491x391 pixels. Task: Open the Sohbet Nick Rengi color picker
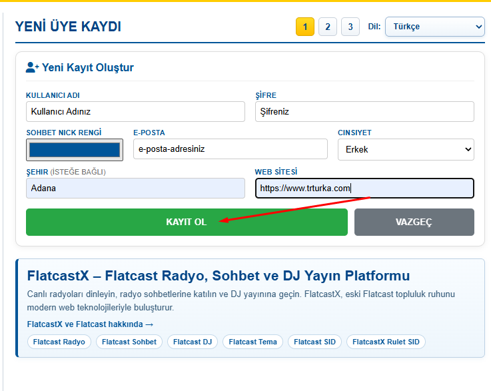click(75, 150)
